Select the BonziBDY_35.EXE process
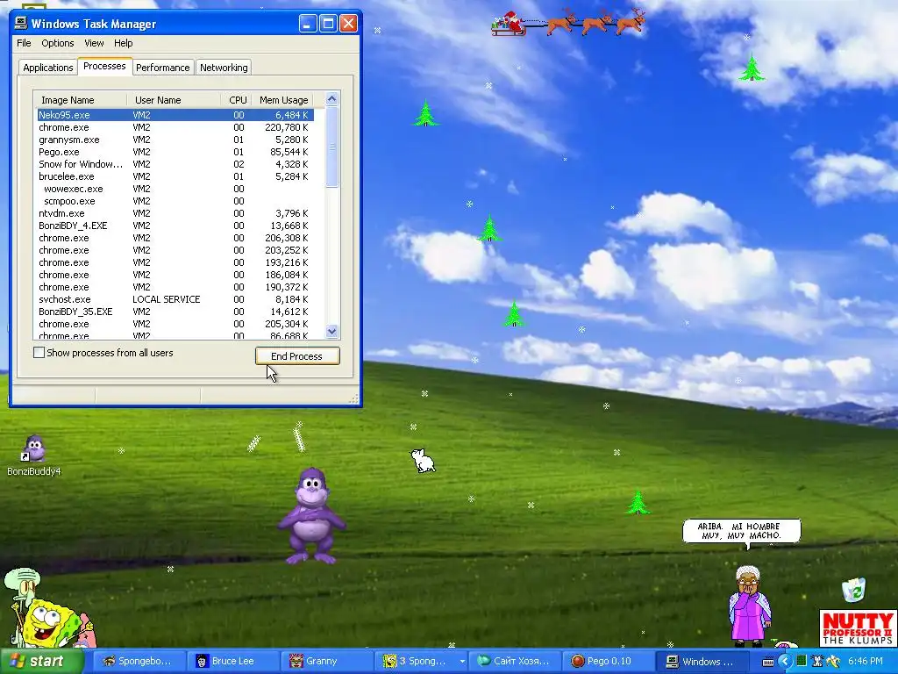The image size is (898, 674). (175, 312)
